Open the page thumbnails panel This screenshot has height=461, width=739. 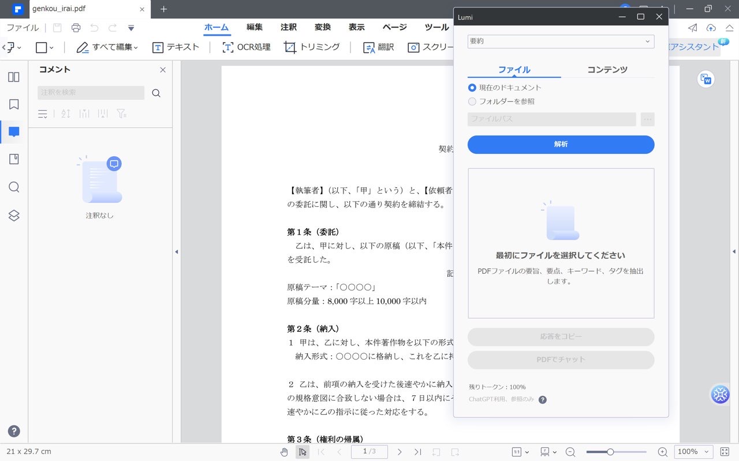point(13,77)
